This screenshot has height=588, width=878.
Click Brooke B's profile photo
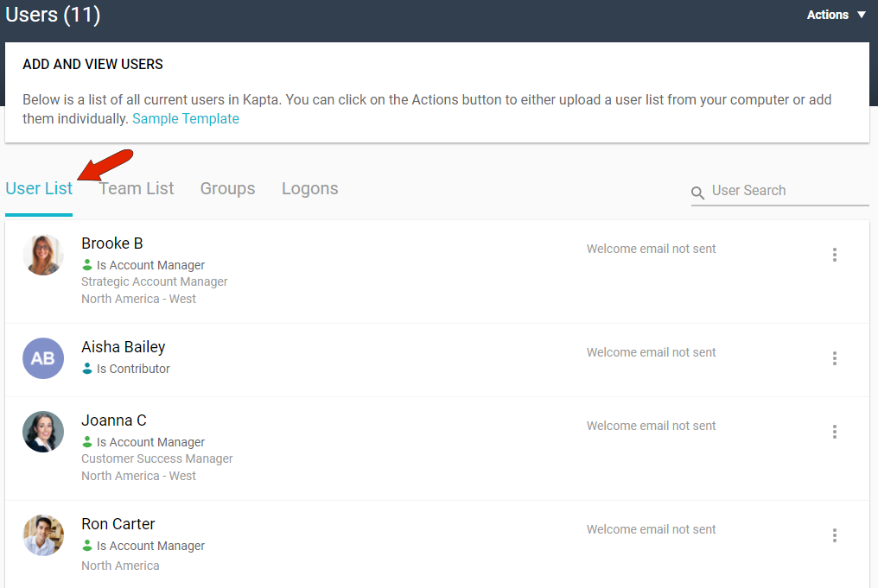point(43,255)
